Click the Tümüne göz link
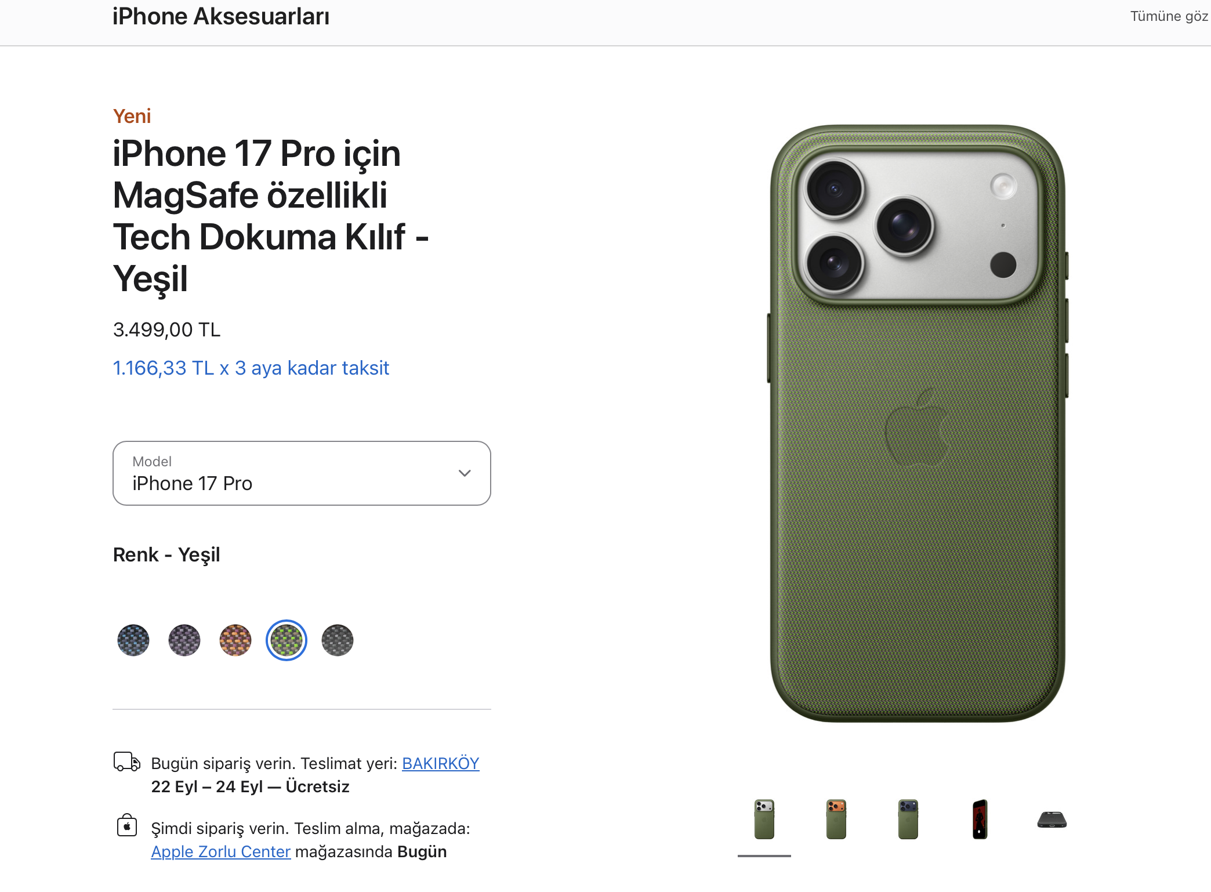1211x892 pixels. tap(1169, 16)
